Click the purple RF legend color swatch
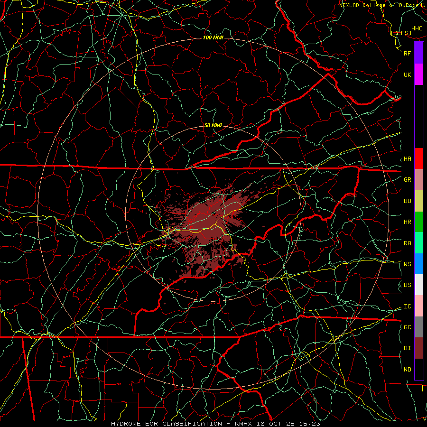427x427 pixels. [419, 53]
